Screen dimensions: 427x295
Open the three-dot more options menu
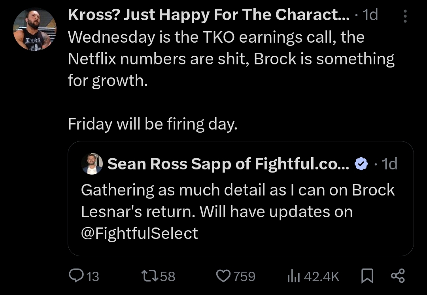coord(404,16)
